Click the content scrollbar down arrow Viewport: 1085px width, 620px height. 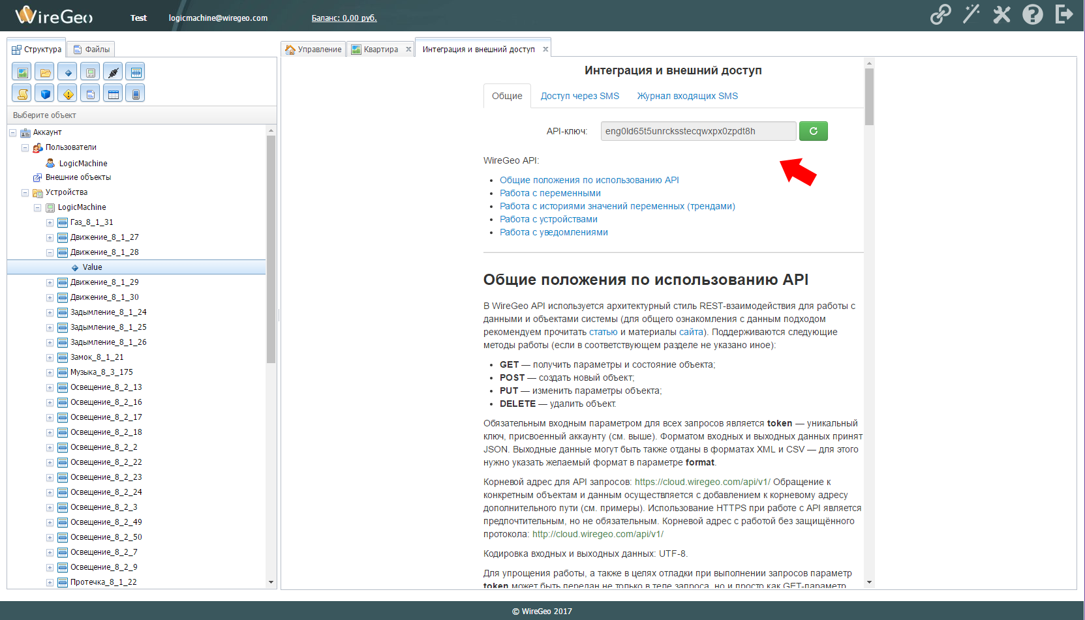pos(869,582)
